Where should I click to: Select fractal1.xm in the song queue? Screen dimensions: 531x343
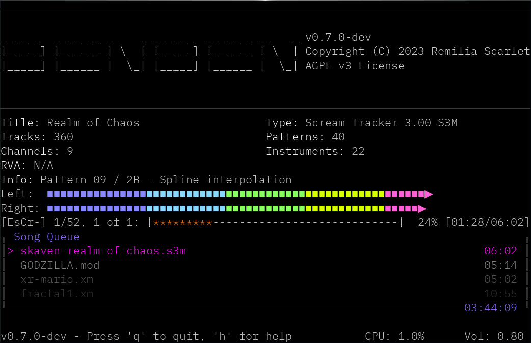[x=57, y=294]
